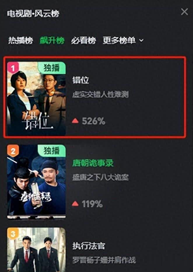Click the red up arrow beside 119%
Image resolution: width=193 pixels, height=272 pixels.
75,204
